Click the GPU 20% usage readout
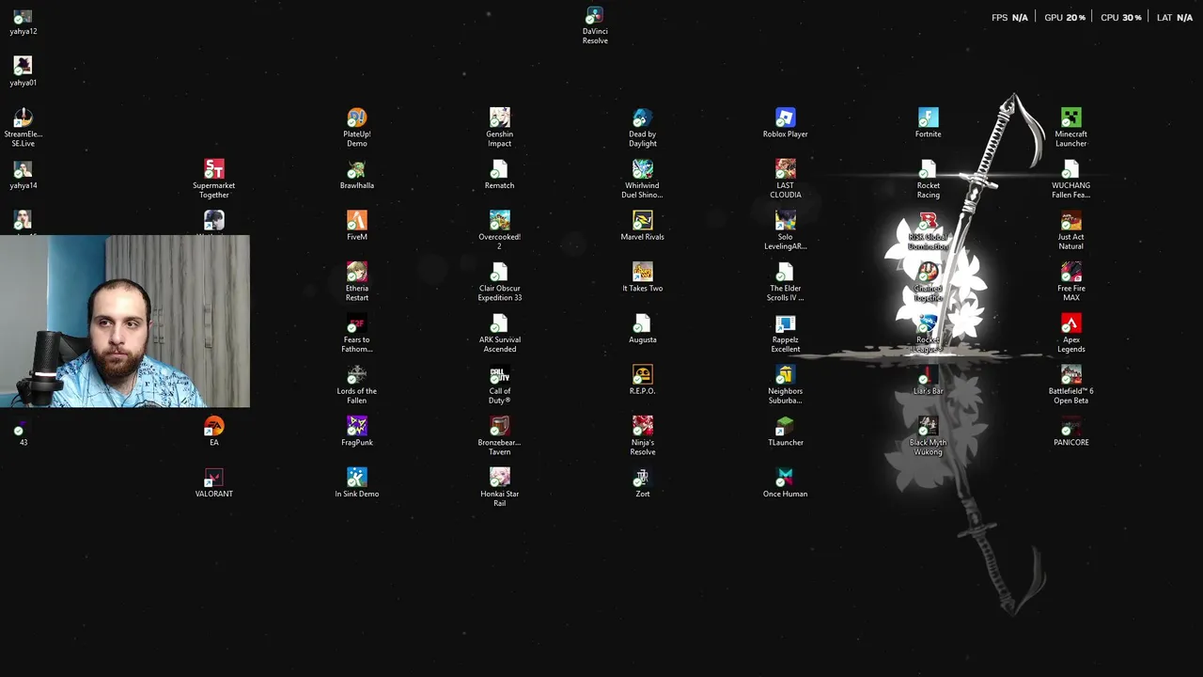 [x=1065, y=18]
